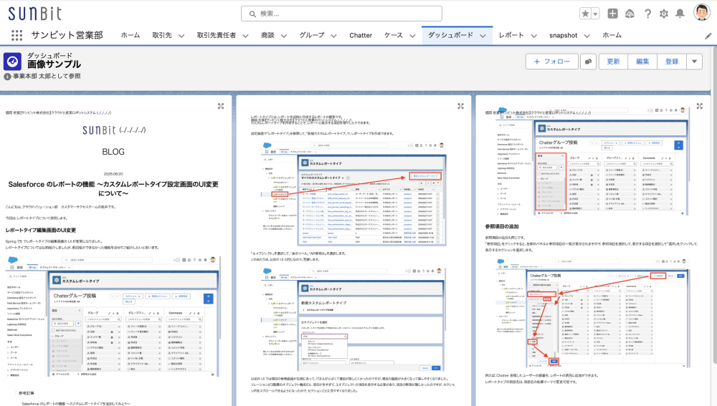Expand the レポート dropdown chevron
Image resolution: width=717 pixels, height=406 pixels.
pyautogui.click(x=533, y=36)
